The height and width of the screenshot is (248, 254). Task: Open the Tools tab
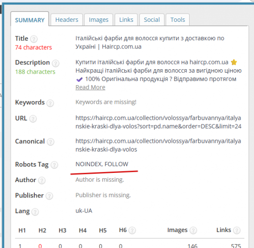click(178, 20)
